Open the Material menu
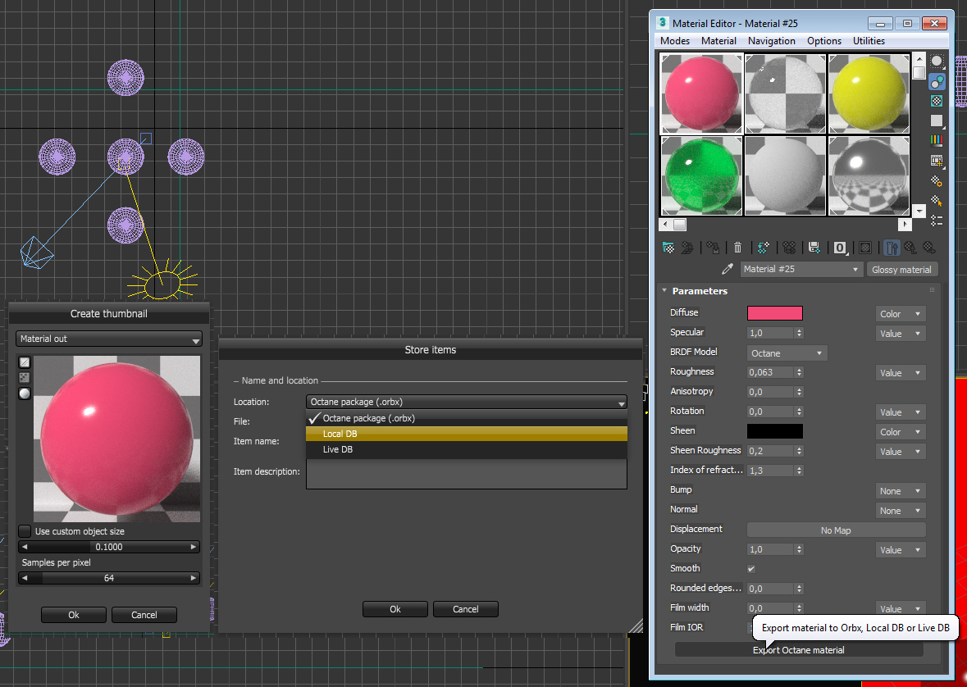Image resolution: width=967 pixels, height=687 pixels. (718, 41)
